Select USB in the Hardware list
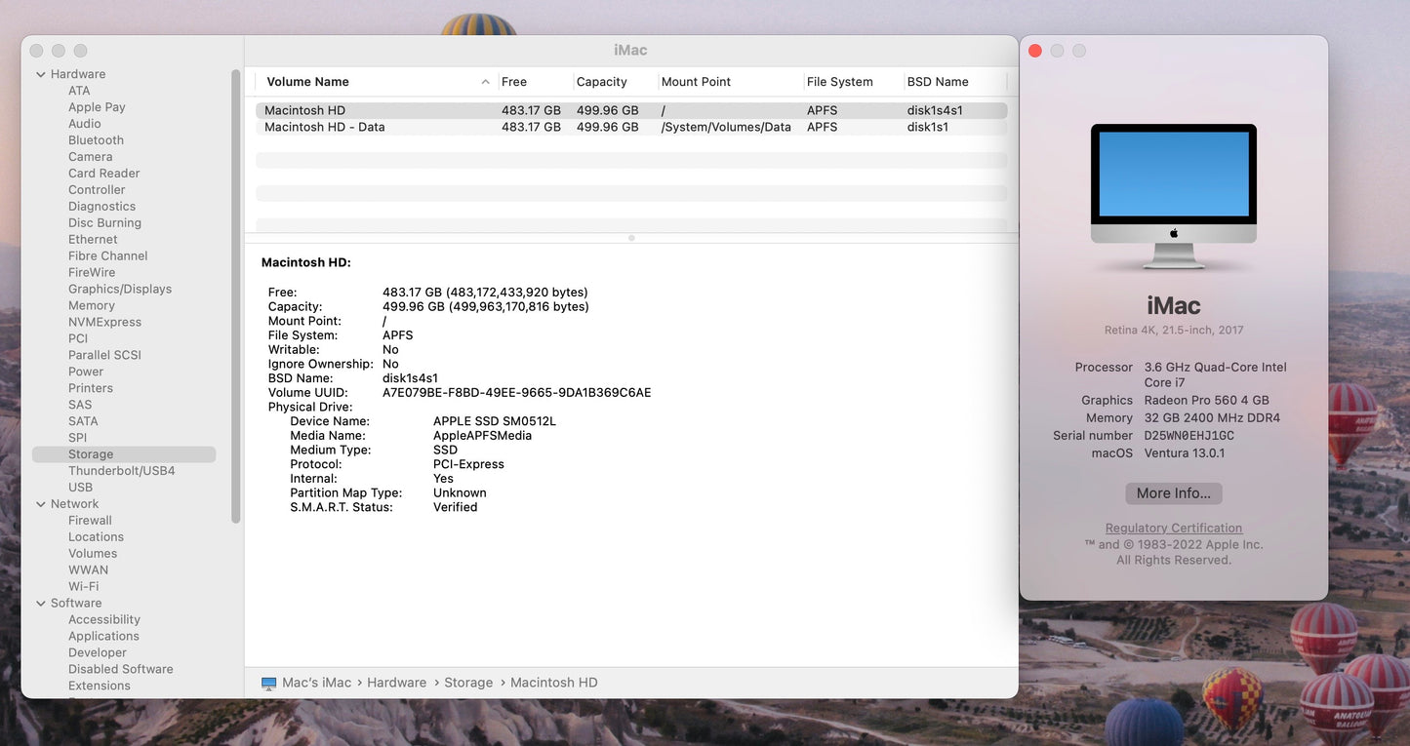 click(x=82, y=487)
